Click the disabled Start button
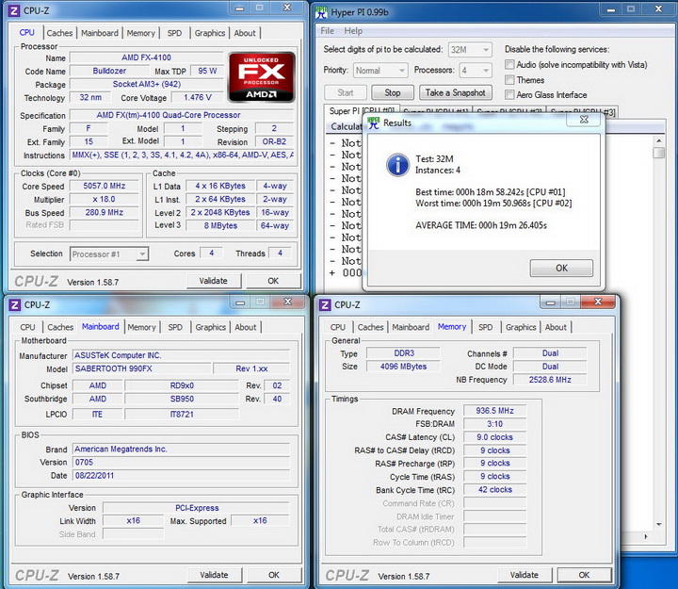678x589 pixels. tap(346, 92)
